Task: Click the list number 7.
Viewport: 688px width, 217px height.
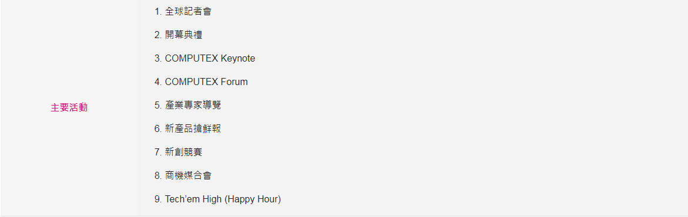Action: click(158, 152)
